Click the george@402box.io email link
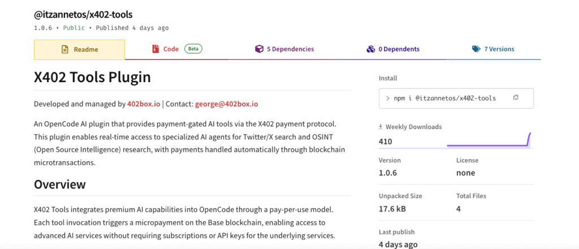The image size is (579, 249). point(226,104)
